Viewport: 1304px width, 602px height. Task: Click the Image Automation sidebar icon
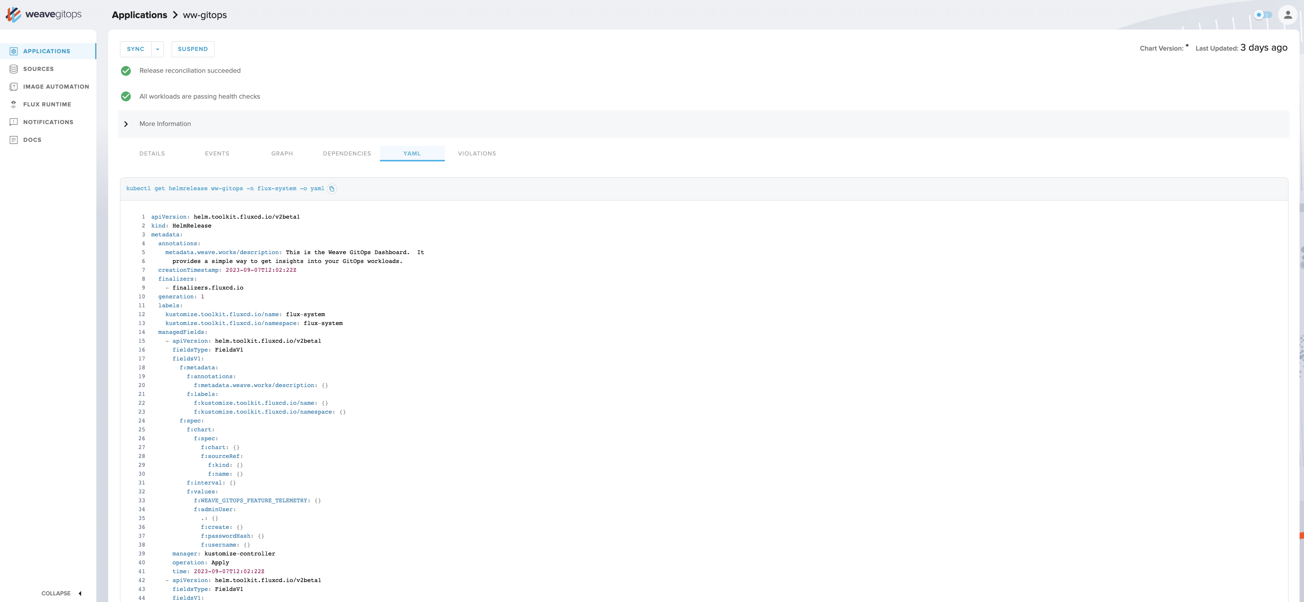[x=13, y=86]
